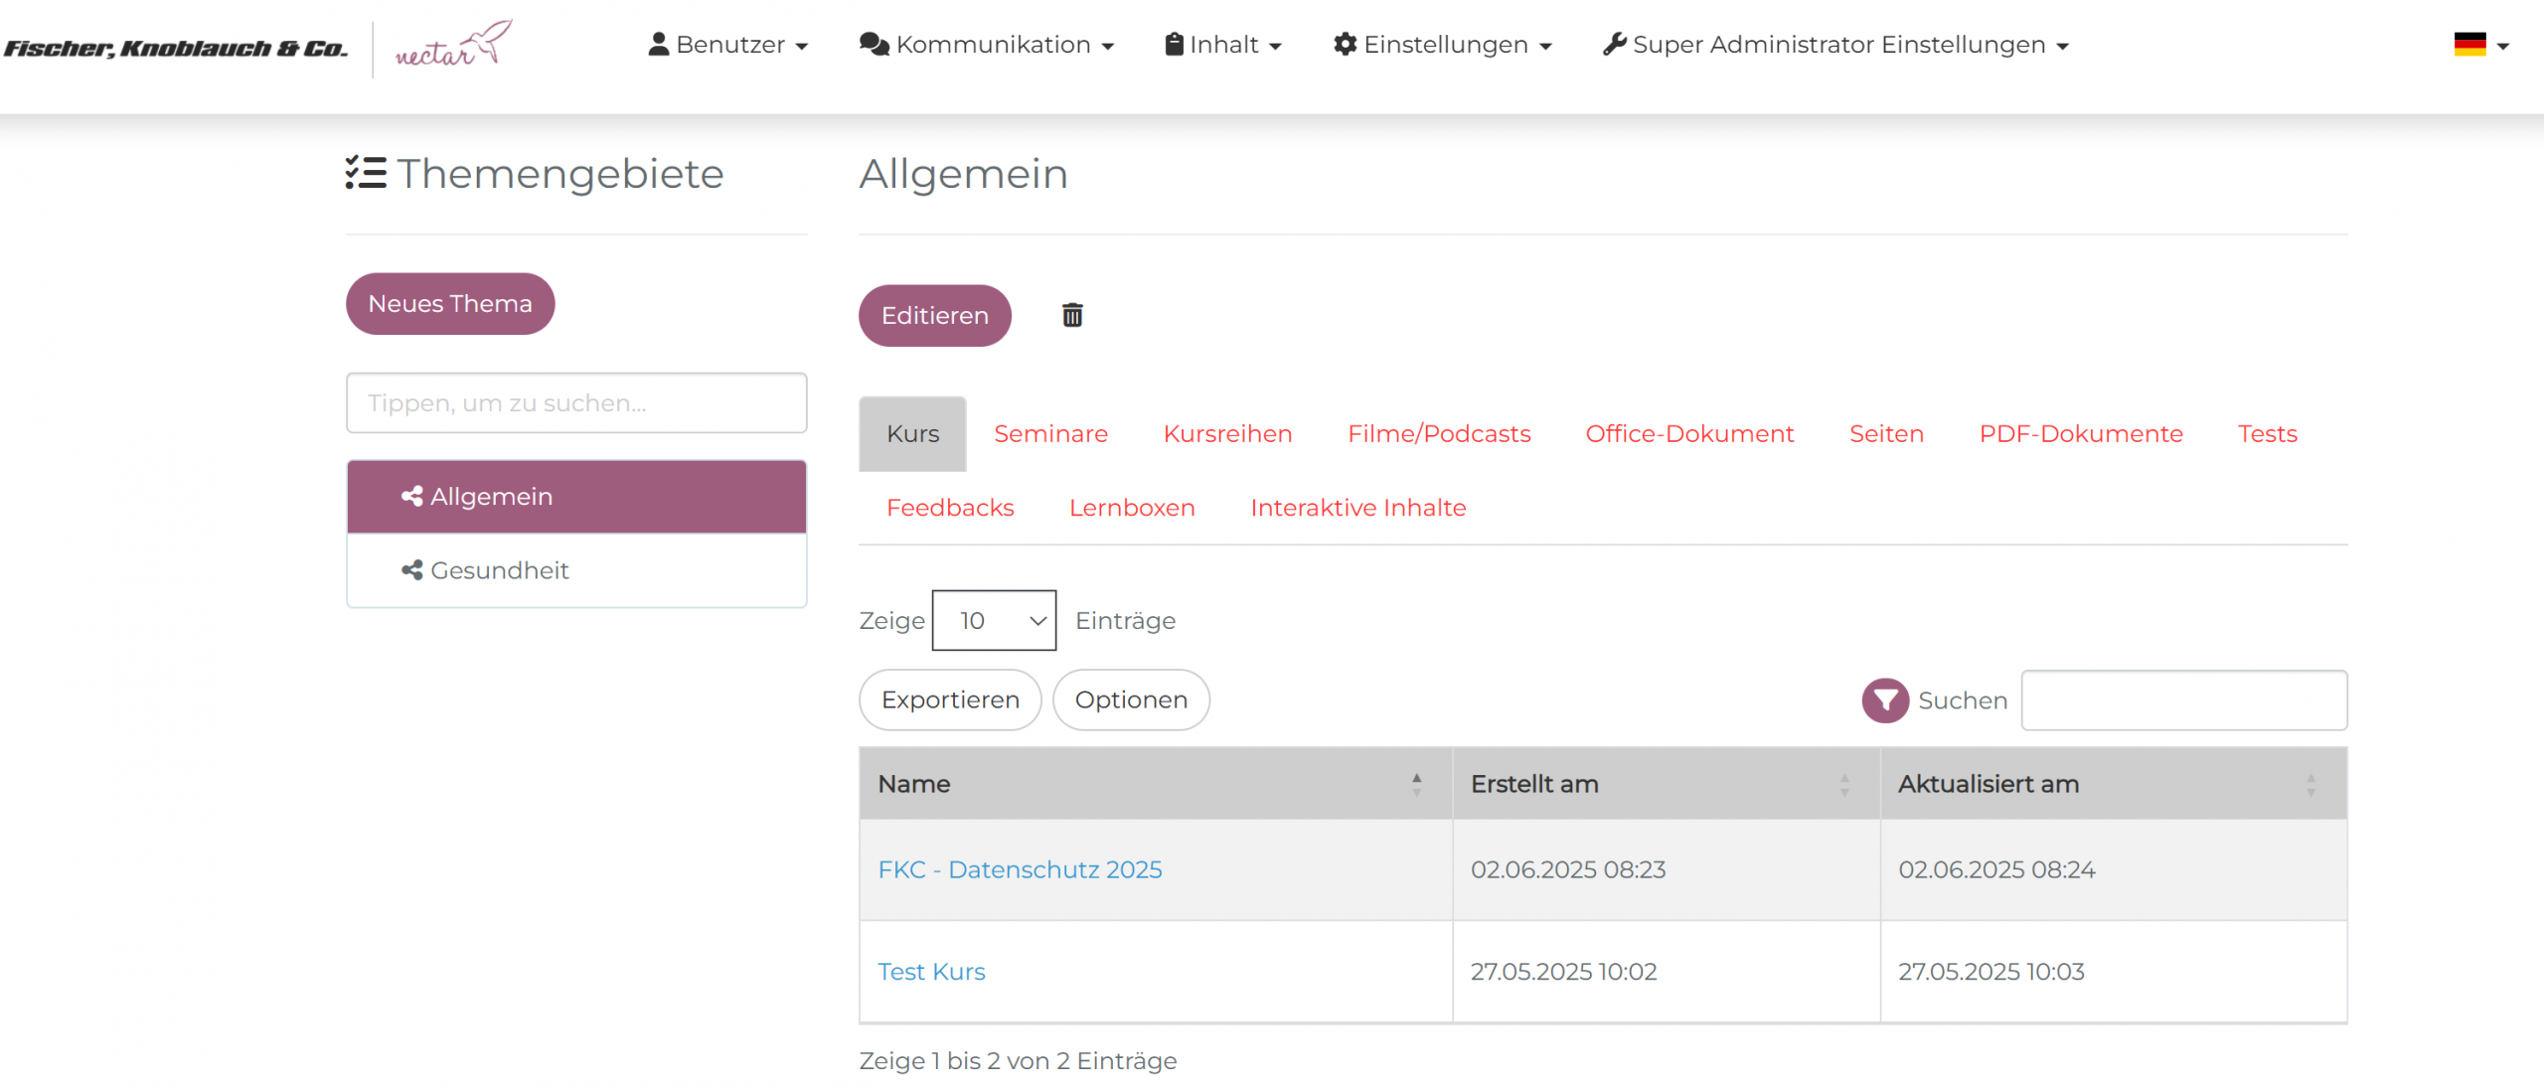This screenshot has width=2544, height=1087.
Task: Open the Lernboxen tab
Action: tap(1131, 508)
